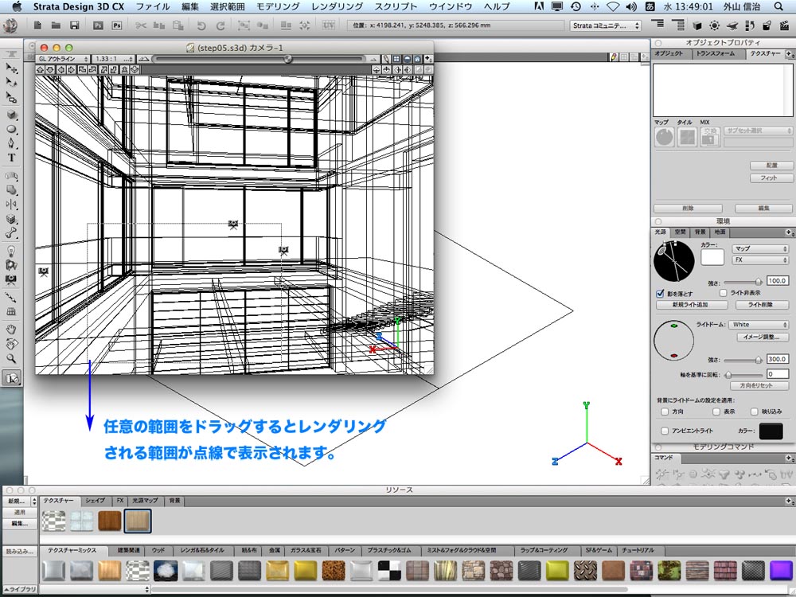The width and height of the screenshot is (796, 597).
Task: Open the サブセット選択 dropdown
Action: coord(758,131)
